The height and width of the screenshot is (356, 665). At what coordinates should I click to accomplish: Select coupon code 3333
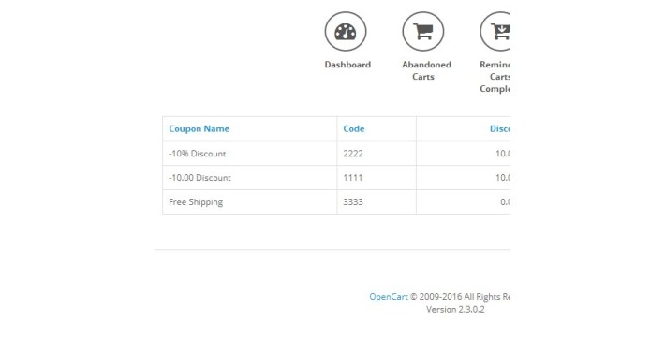coord(353,202)
